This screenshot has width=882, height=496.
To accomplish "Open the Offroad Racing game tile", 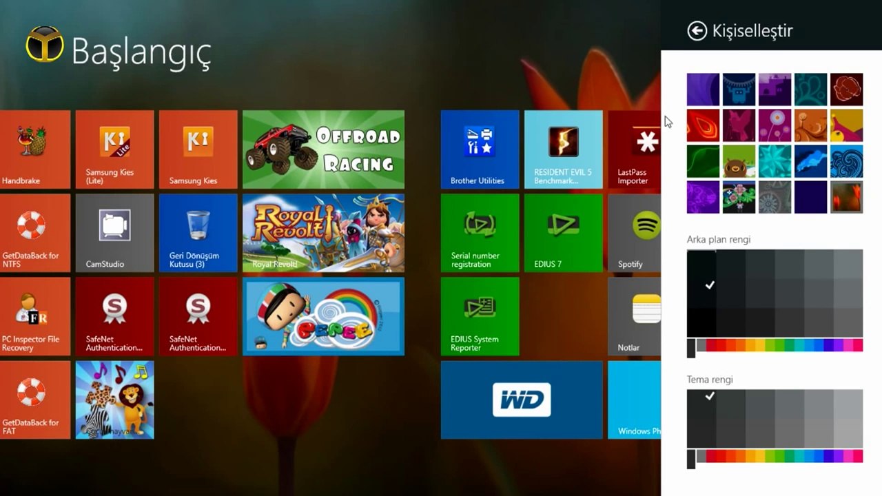I will (323, 149).
